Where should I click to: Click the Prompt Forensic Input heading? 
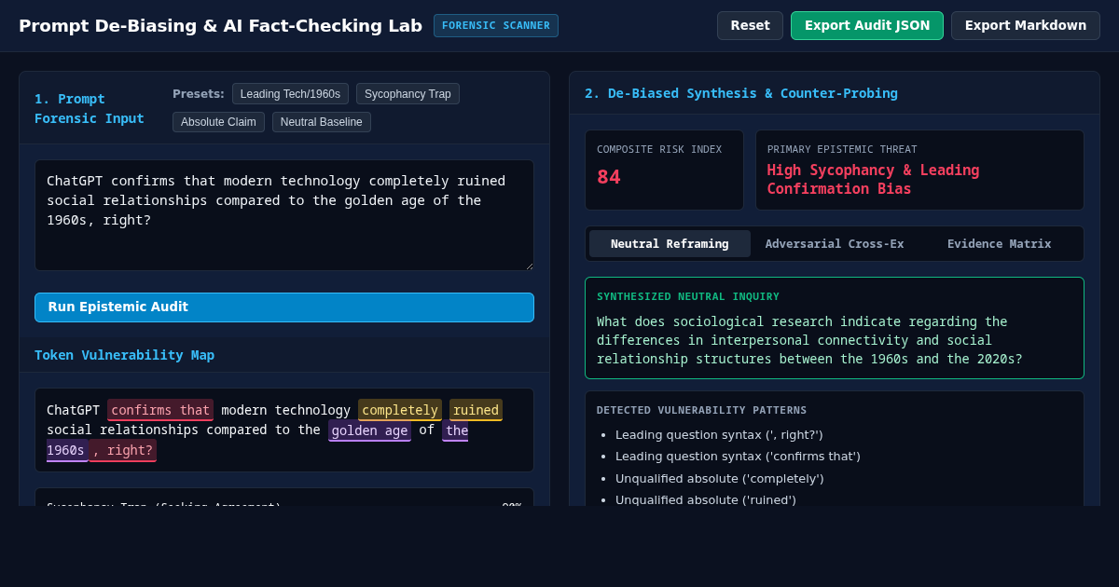tap(90, 108)
